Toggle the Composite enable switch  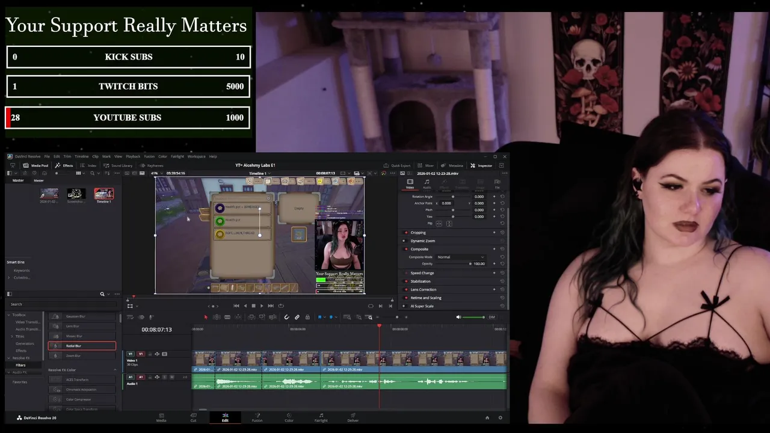pos(406,249)
